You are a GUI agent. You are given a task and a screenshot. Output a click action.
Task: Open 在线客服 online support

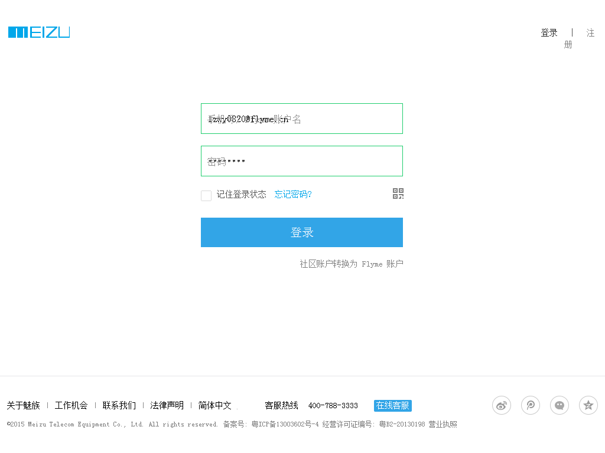click(393, 405)
